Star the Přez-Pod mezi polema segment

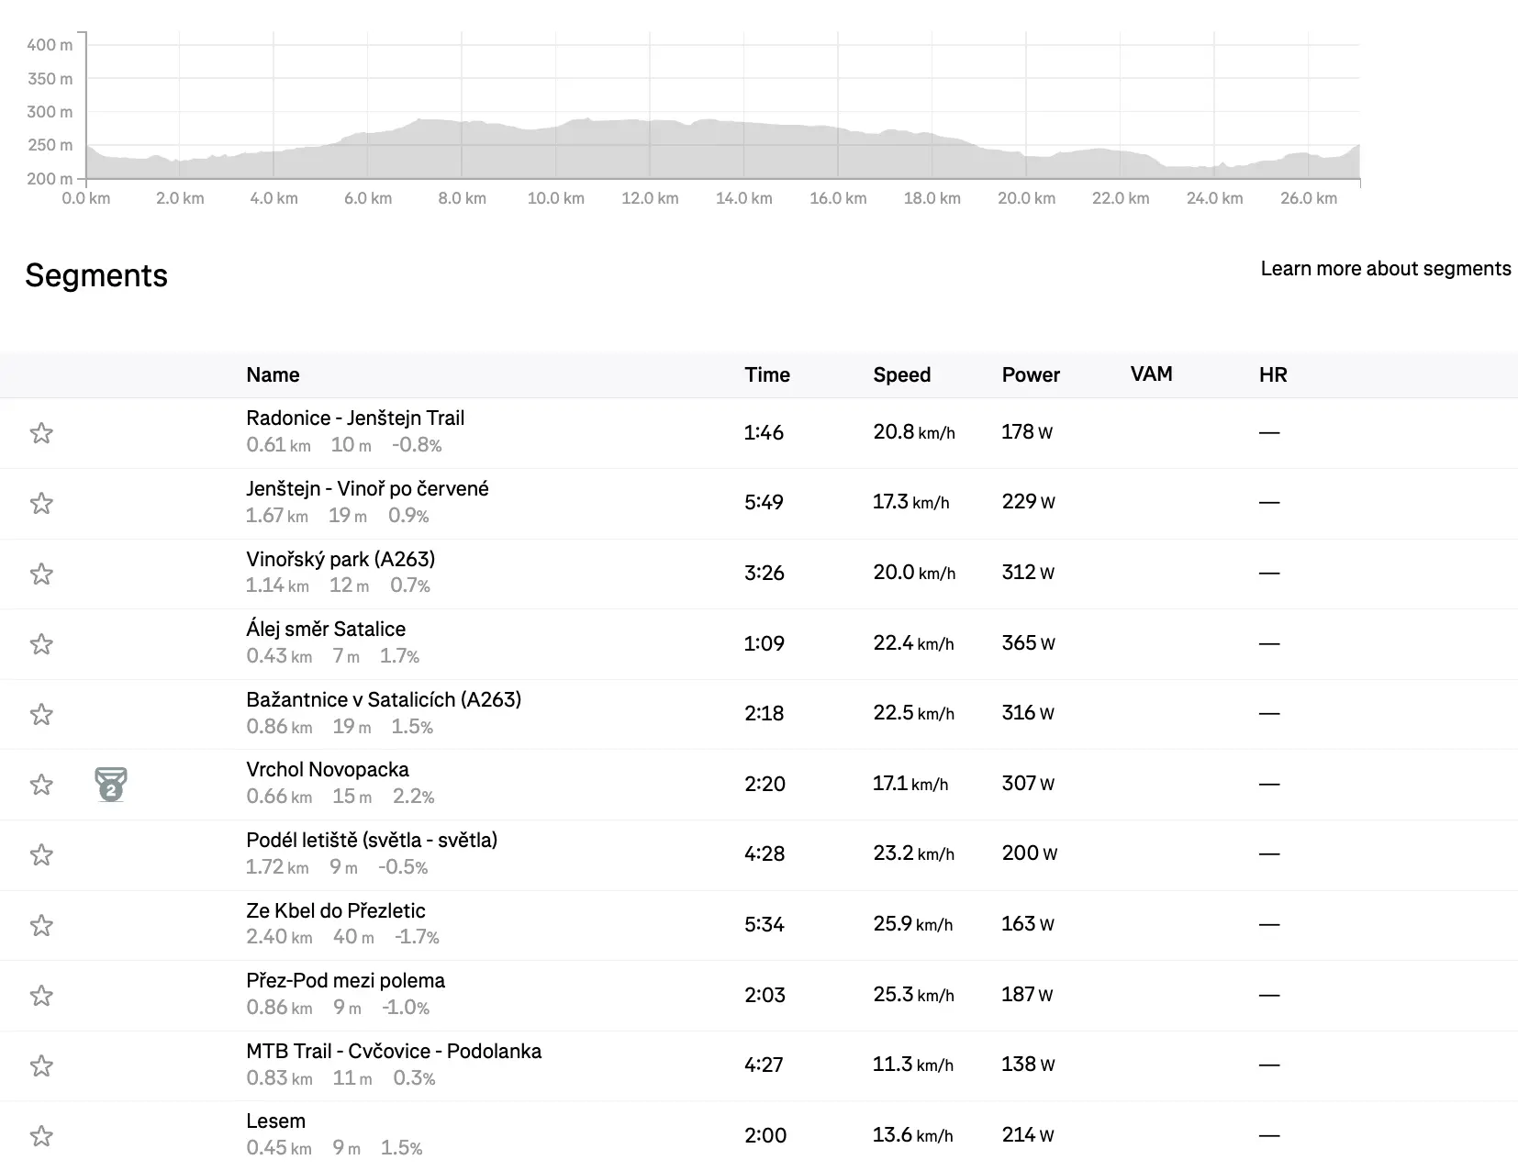coord(41,996)
